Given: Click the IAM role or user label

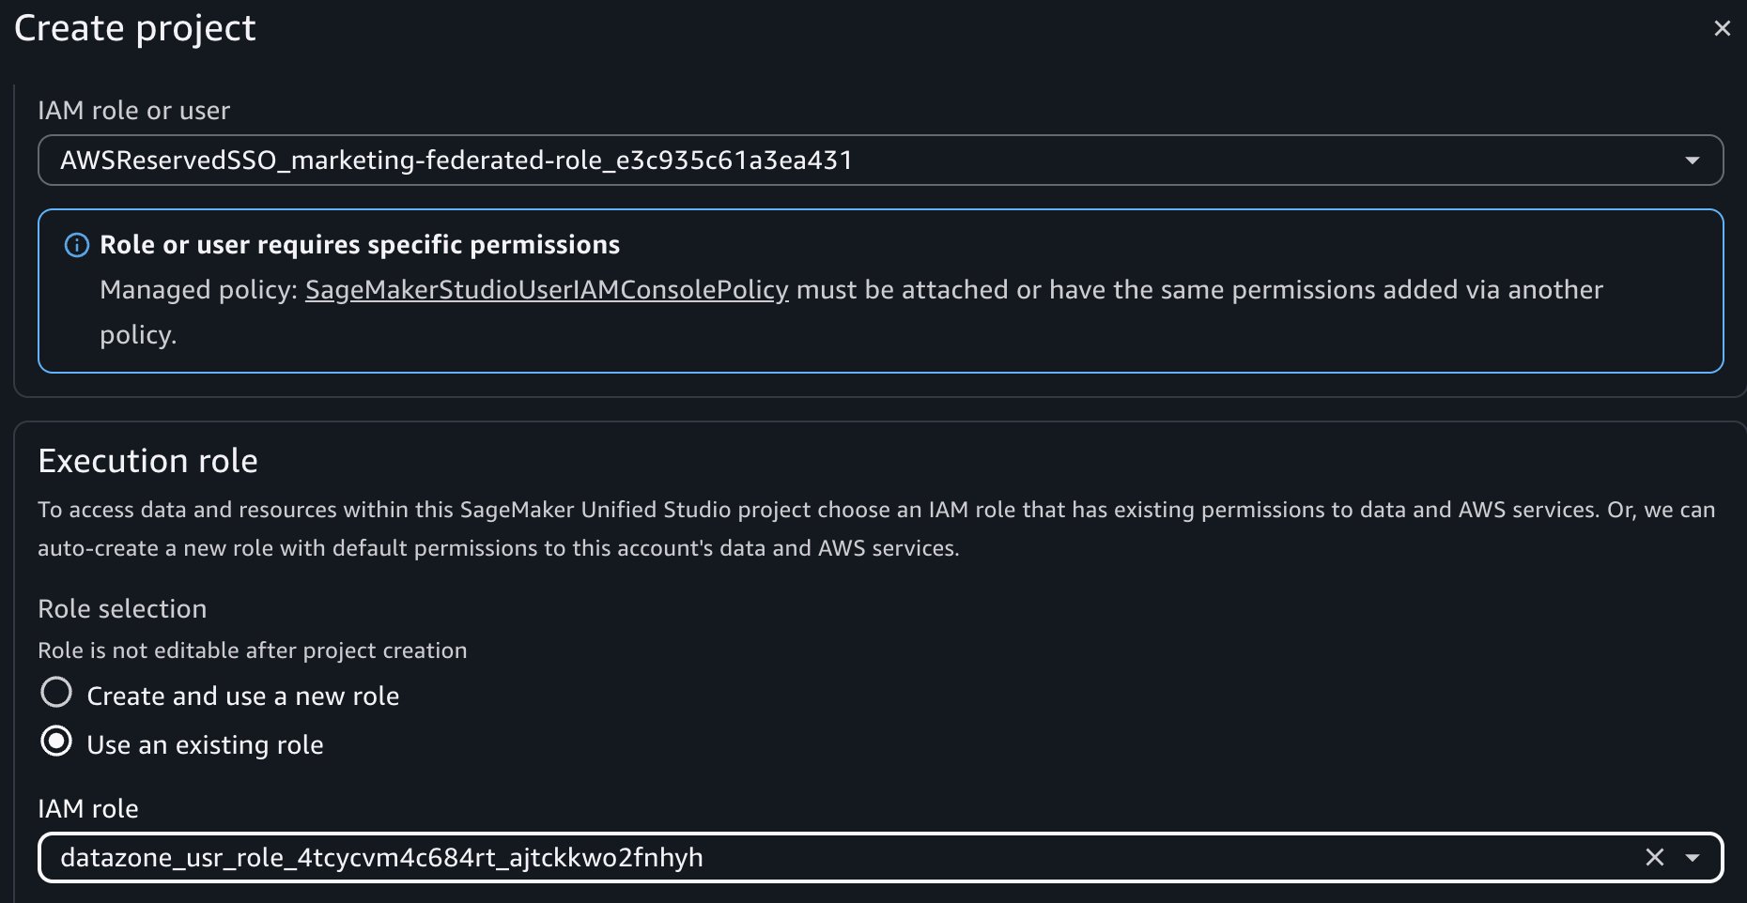Looking at the screenshot, I should click(133, 110).
